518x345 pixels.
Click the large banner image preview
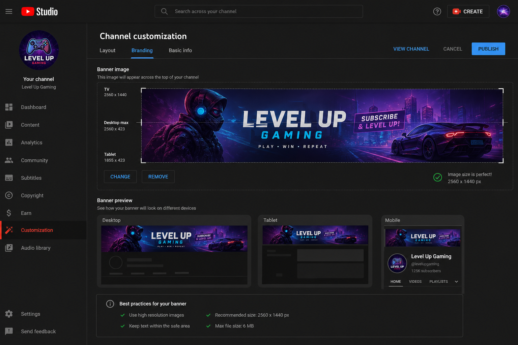(322, 126)
